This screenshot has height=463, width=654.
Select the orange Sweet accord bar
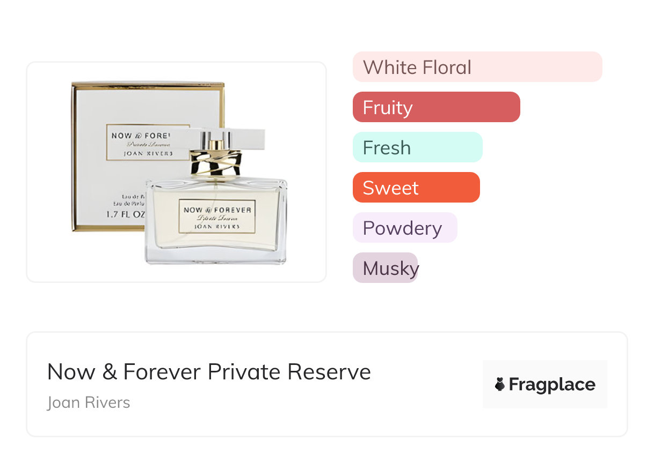416,188
